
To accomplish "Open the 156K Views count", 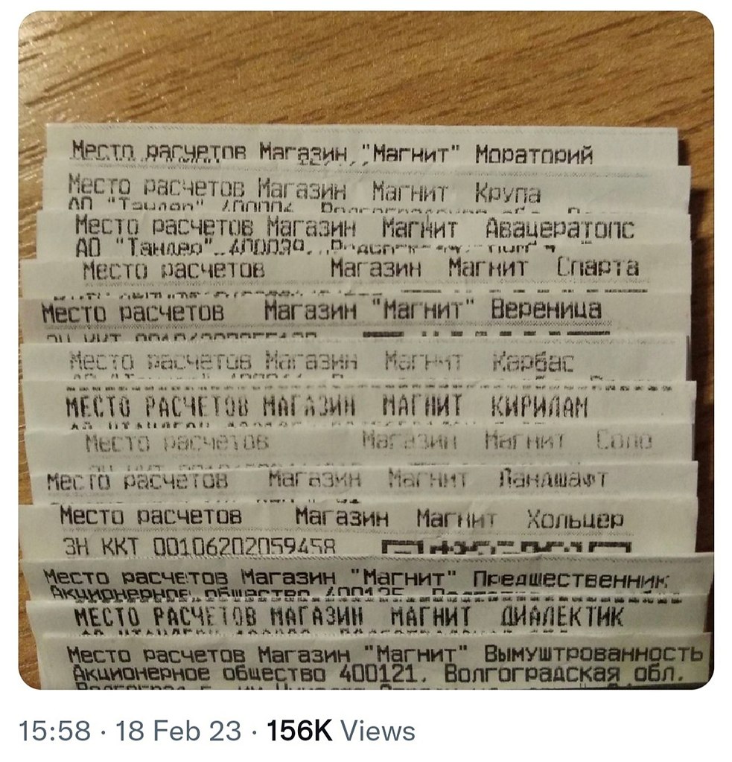I will (x=340, y=730).
